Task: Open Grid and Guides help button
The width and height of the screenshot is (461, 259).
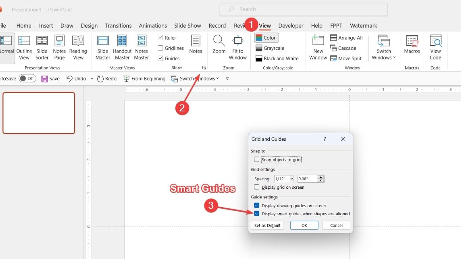Action: [325, 139]
